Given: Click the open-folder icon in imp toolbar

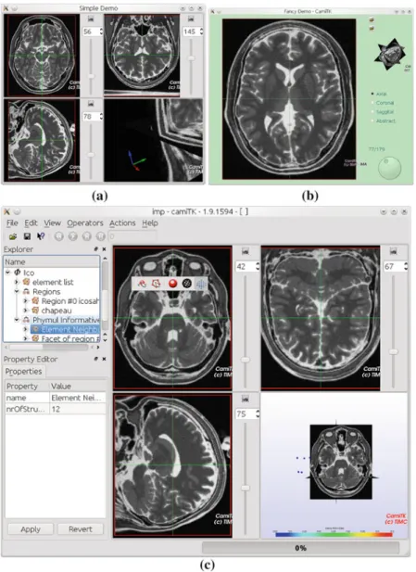Looking at the screenshot, I should click(x=13, y=236).
